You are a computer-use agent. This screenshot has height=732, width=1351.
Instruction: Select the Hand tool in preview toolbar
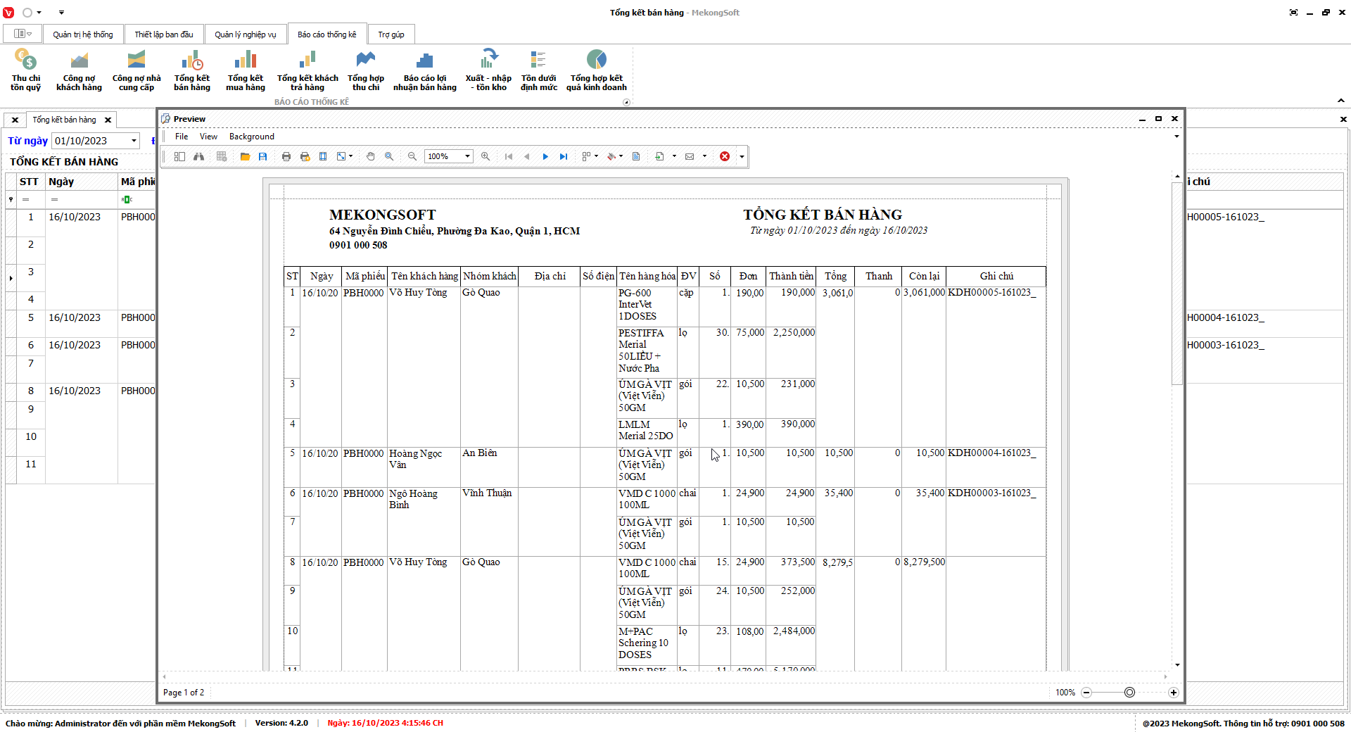tap(370, 156)
